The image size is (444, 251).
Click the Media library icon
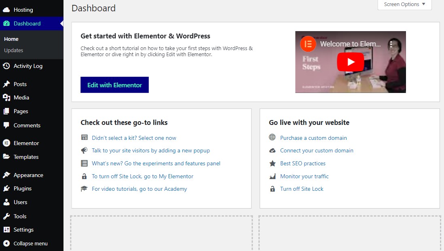(6, 98)
